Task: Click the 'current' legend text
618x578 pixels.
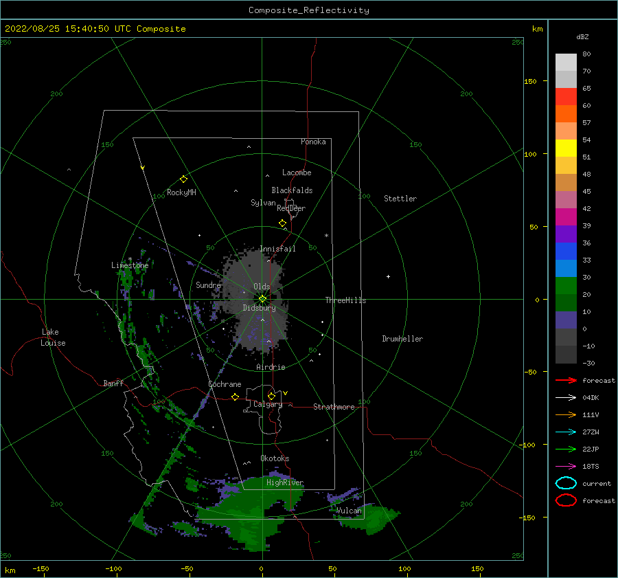Action: tap(597, 483)
